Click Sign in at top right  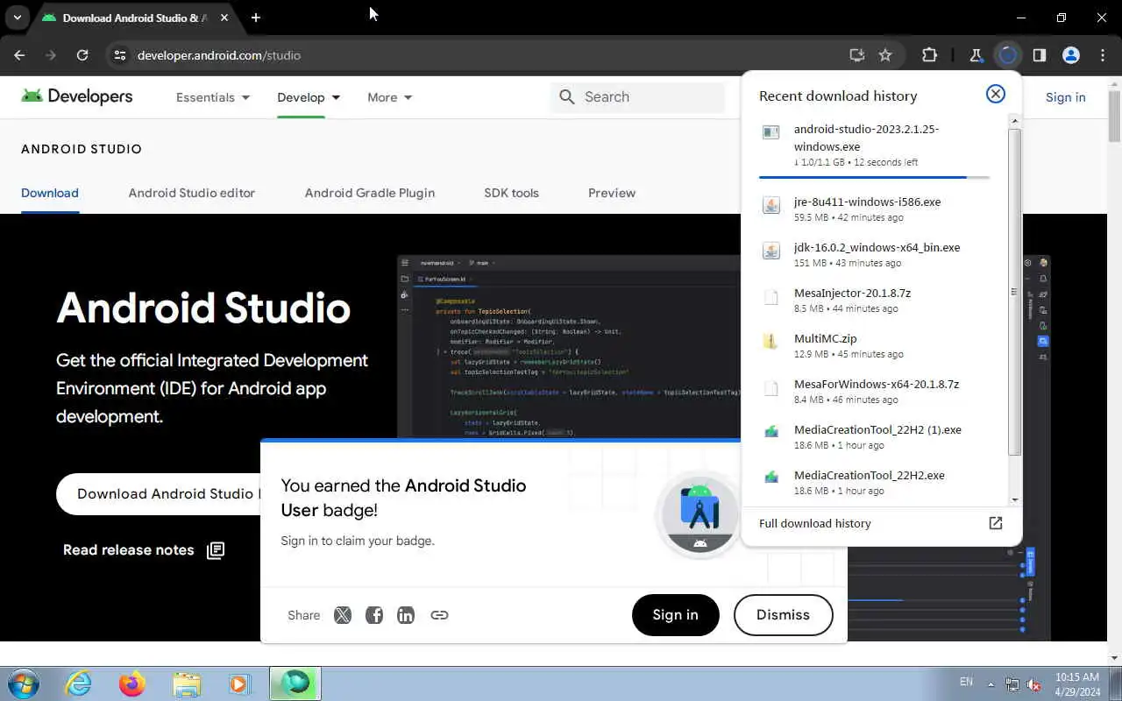[x=1065, y=97]
